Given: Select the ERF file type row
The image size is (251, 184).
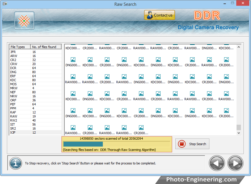Looking at the screenshot, I should [x=35, y=76].
